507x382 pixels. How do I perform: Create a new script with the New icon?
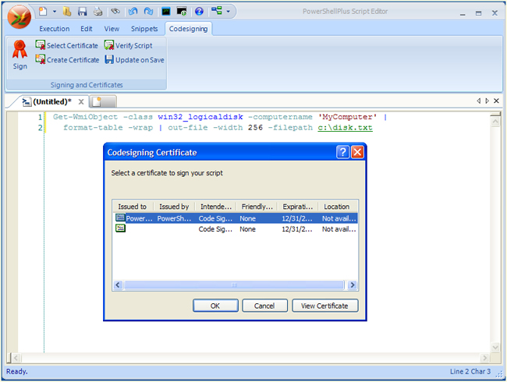(x=43, y=12)
